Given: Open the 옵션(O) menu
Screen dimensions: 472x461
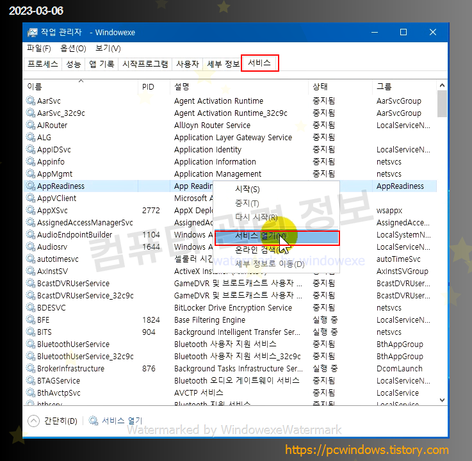Looking at the screenshot, I should (x=73, y=49).
